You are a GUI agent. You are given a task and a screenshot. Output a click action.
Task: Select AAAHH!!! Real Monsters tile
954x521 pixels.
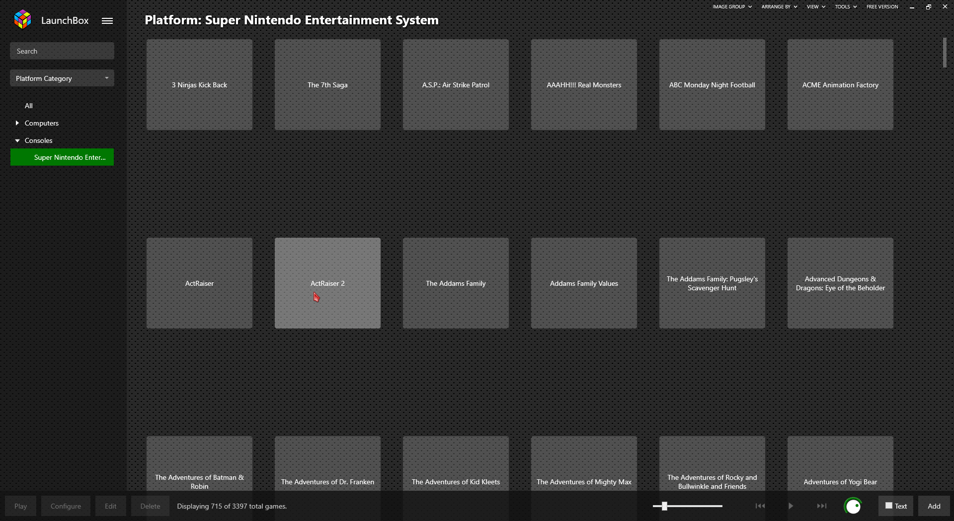(584, 85)
